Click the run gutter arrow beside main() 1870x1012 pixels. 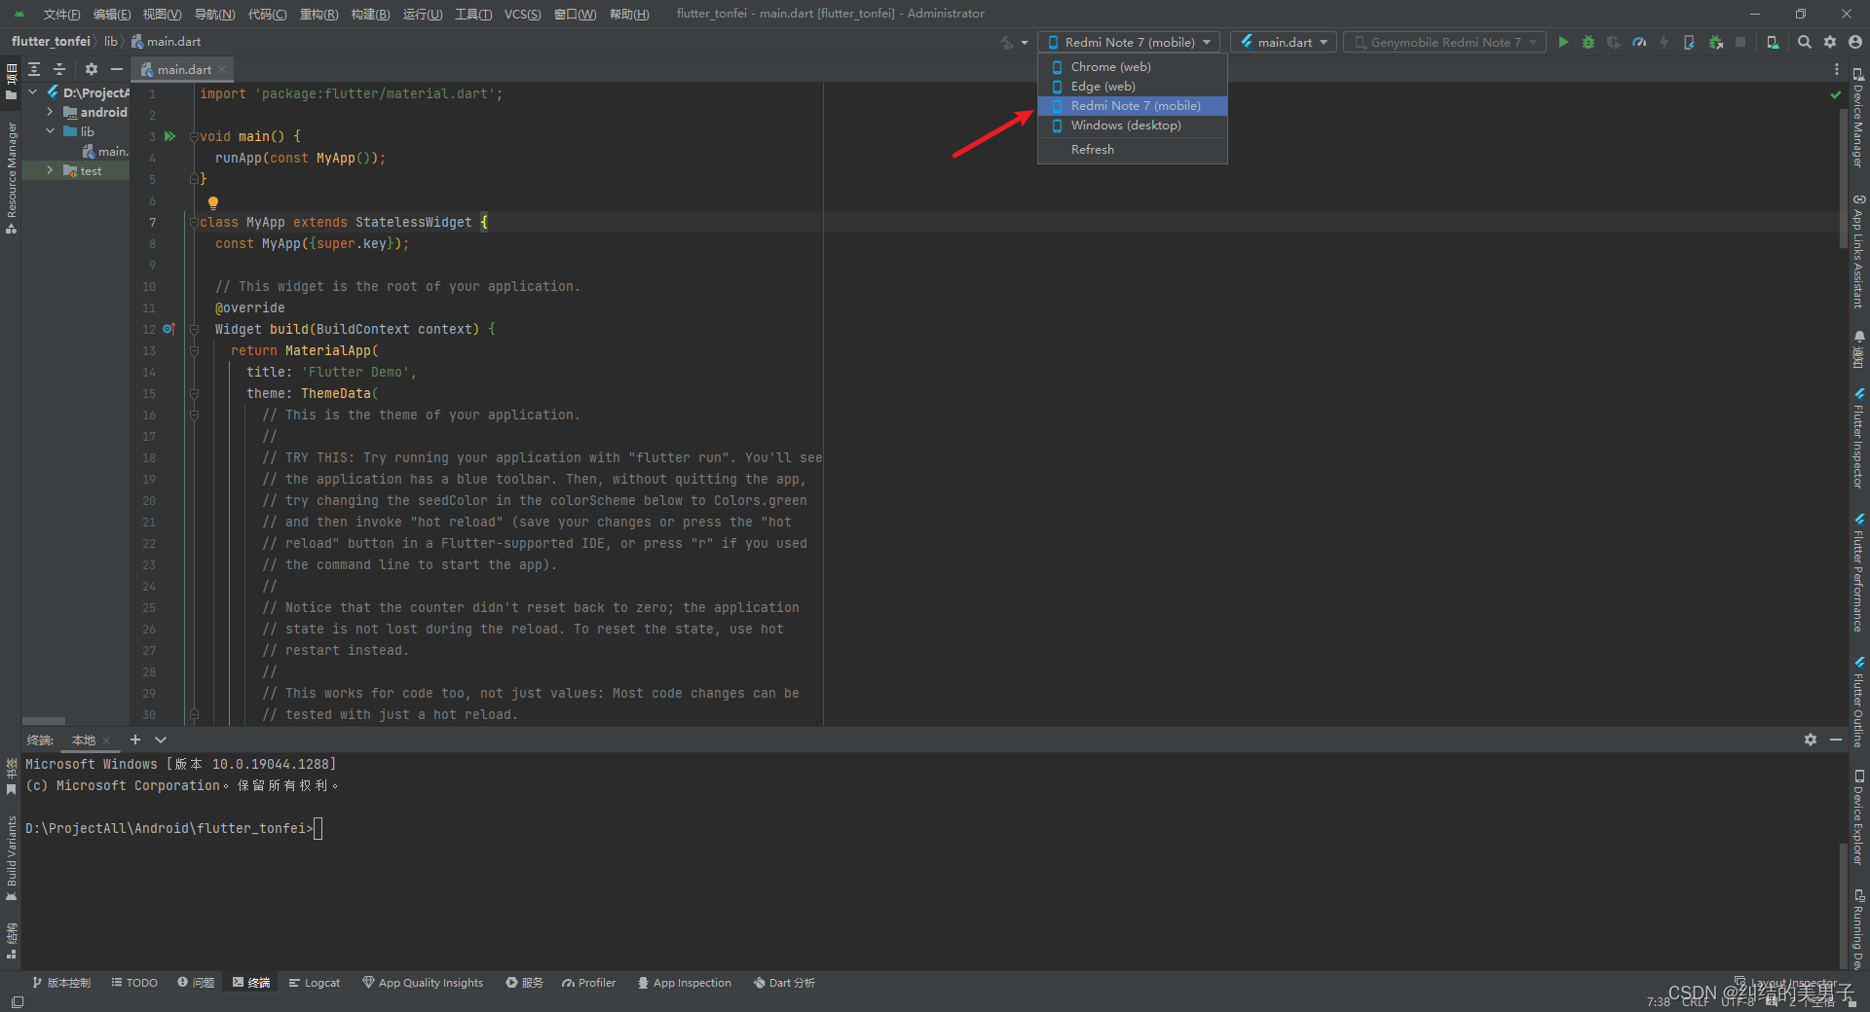click(x=170, y=136)
